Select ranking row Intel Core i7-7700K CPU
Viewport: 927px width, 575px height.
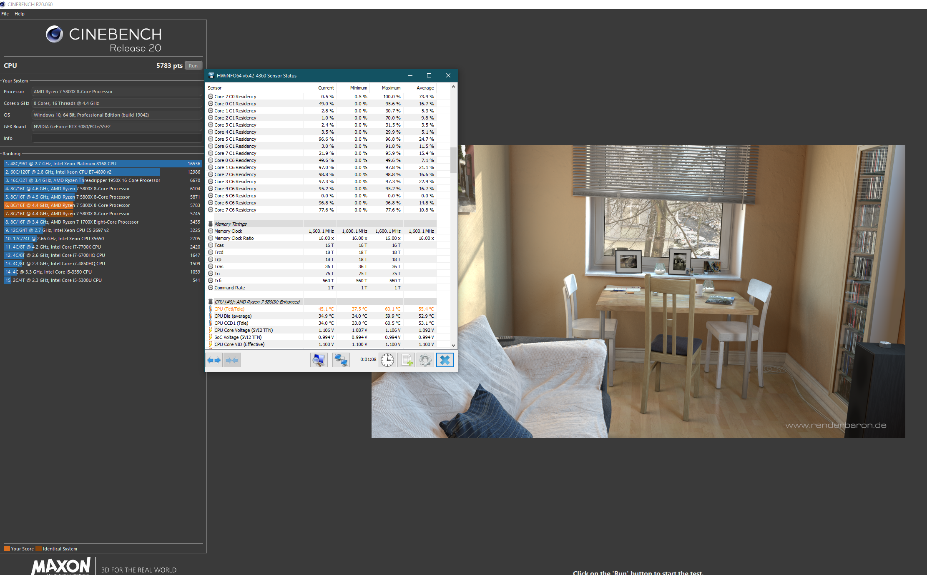click(103, 247)
